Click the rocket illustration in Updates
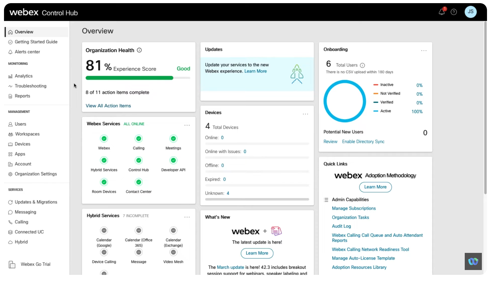The width and height of the screenshot is (489, 282). pos(297,74)
